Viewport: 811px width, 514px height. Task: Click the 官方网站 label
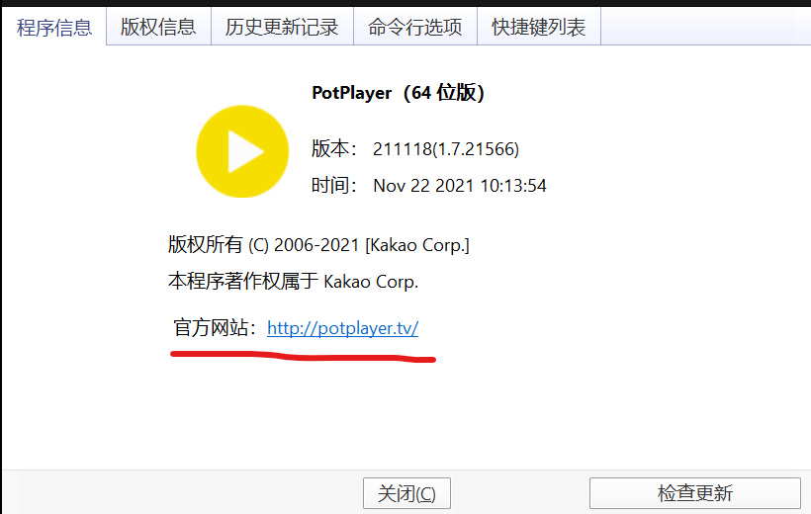coord(215,328)
